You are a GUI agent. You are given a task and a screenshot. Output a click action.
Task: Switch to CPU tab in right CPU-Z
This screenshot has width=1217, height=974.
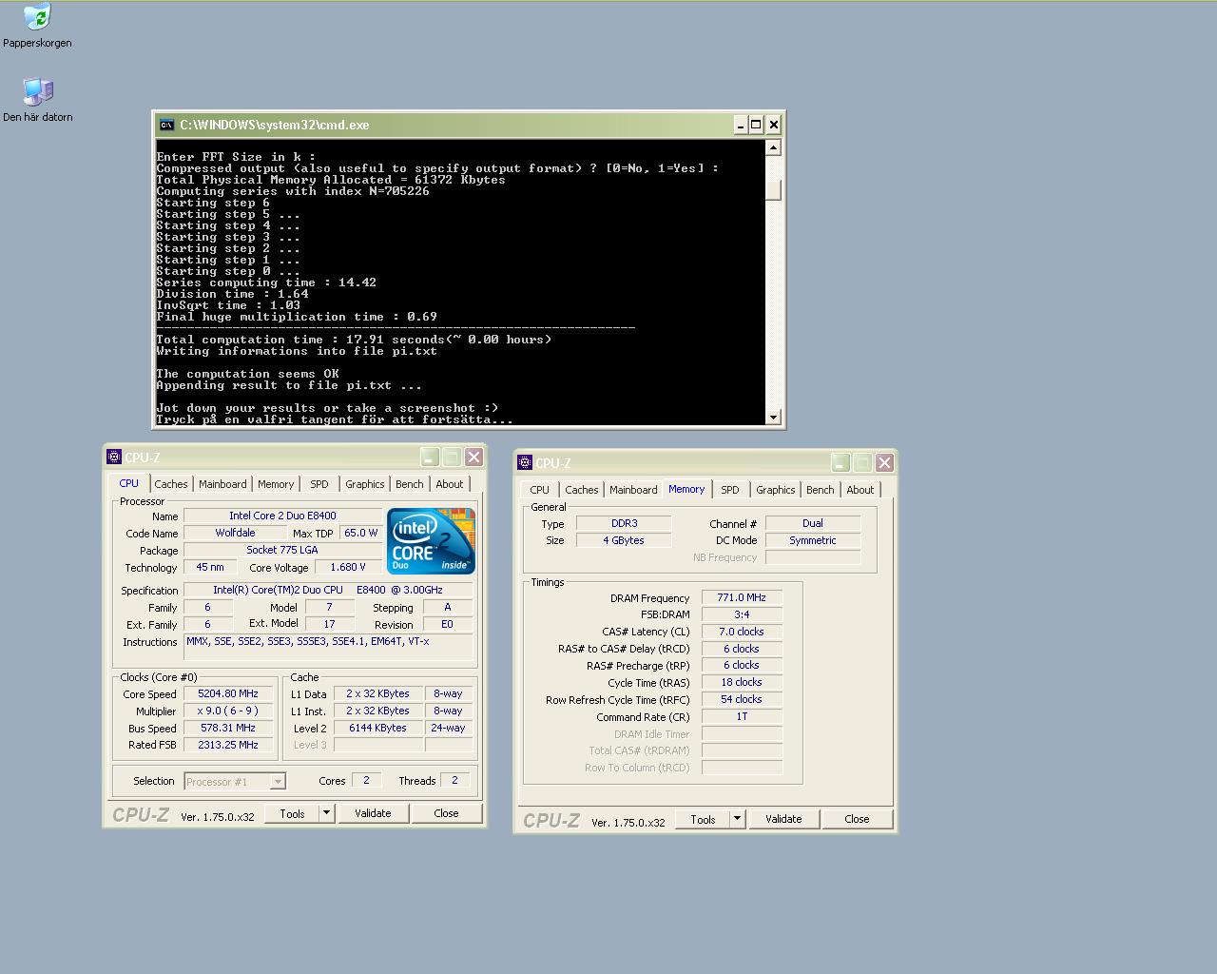[540, 490]
